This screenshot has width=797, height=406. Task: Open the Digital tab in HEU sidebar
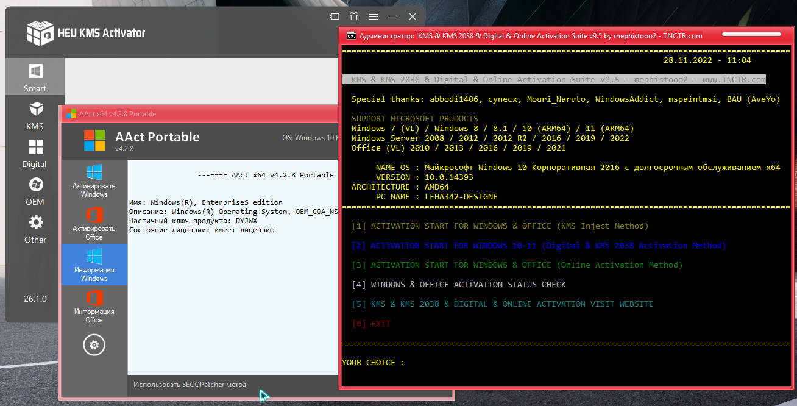click(35, 154)
